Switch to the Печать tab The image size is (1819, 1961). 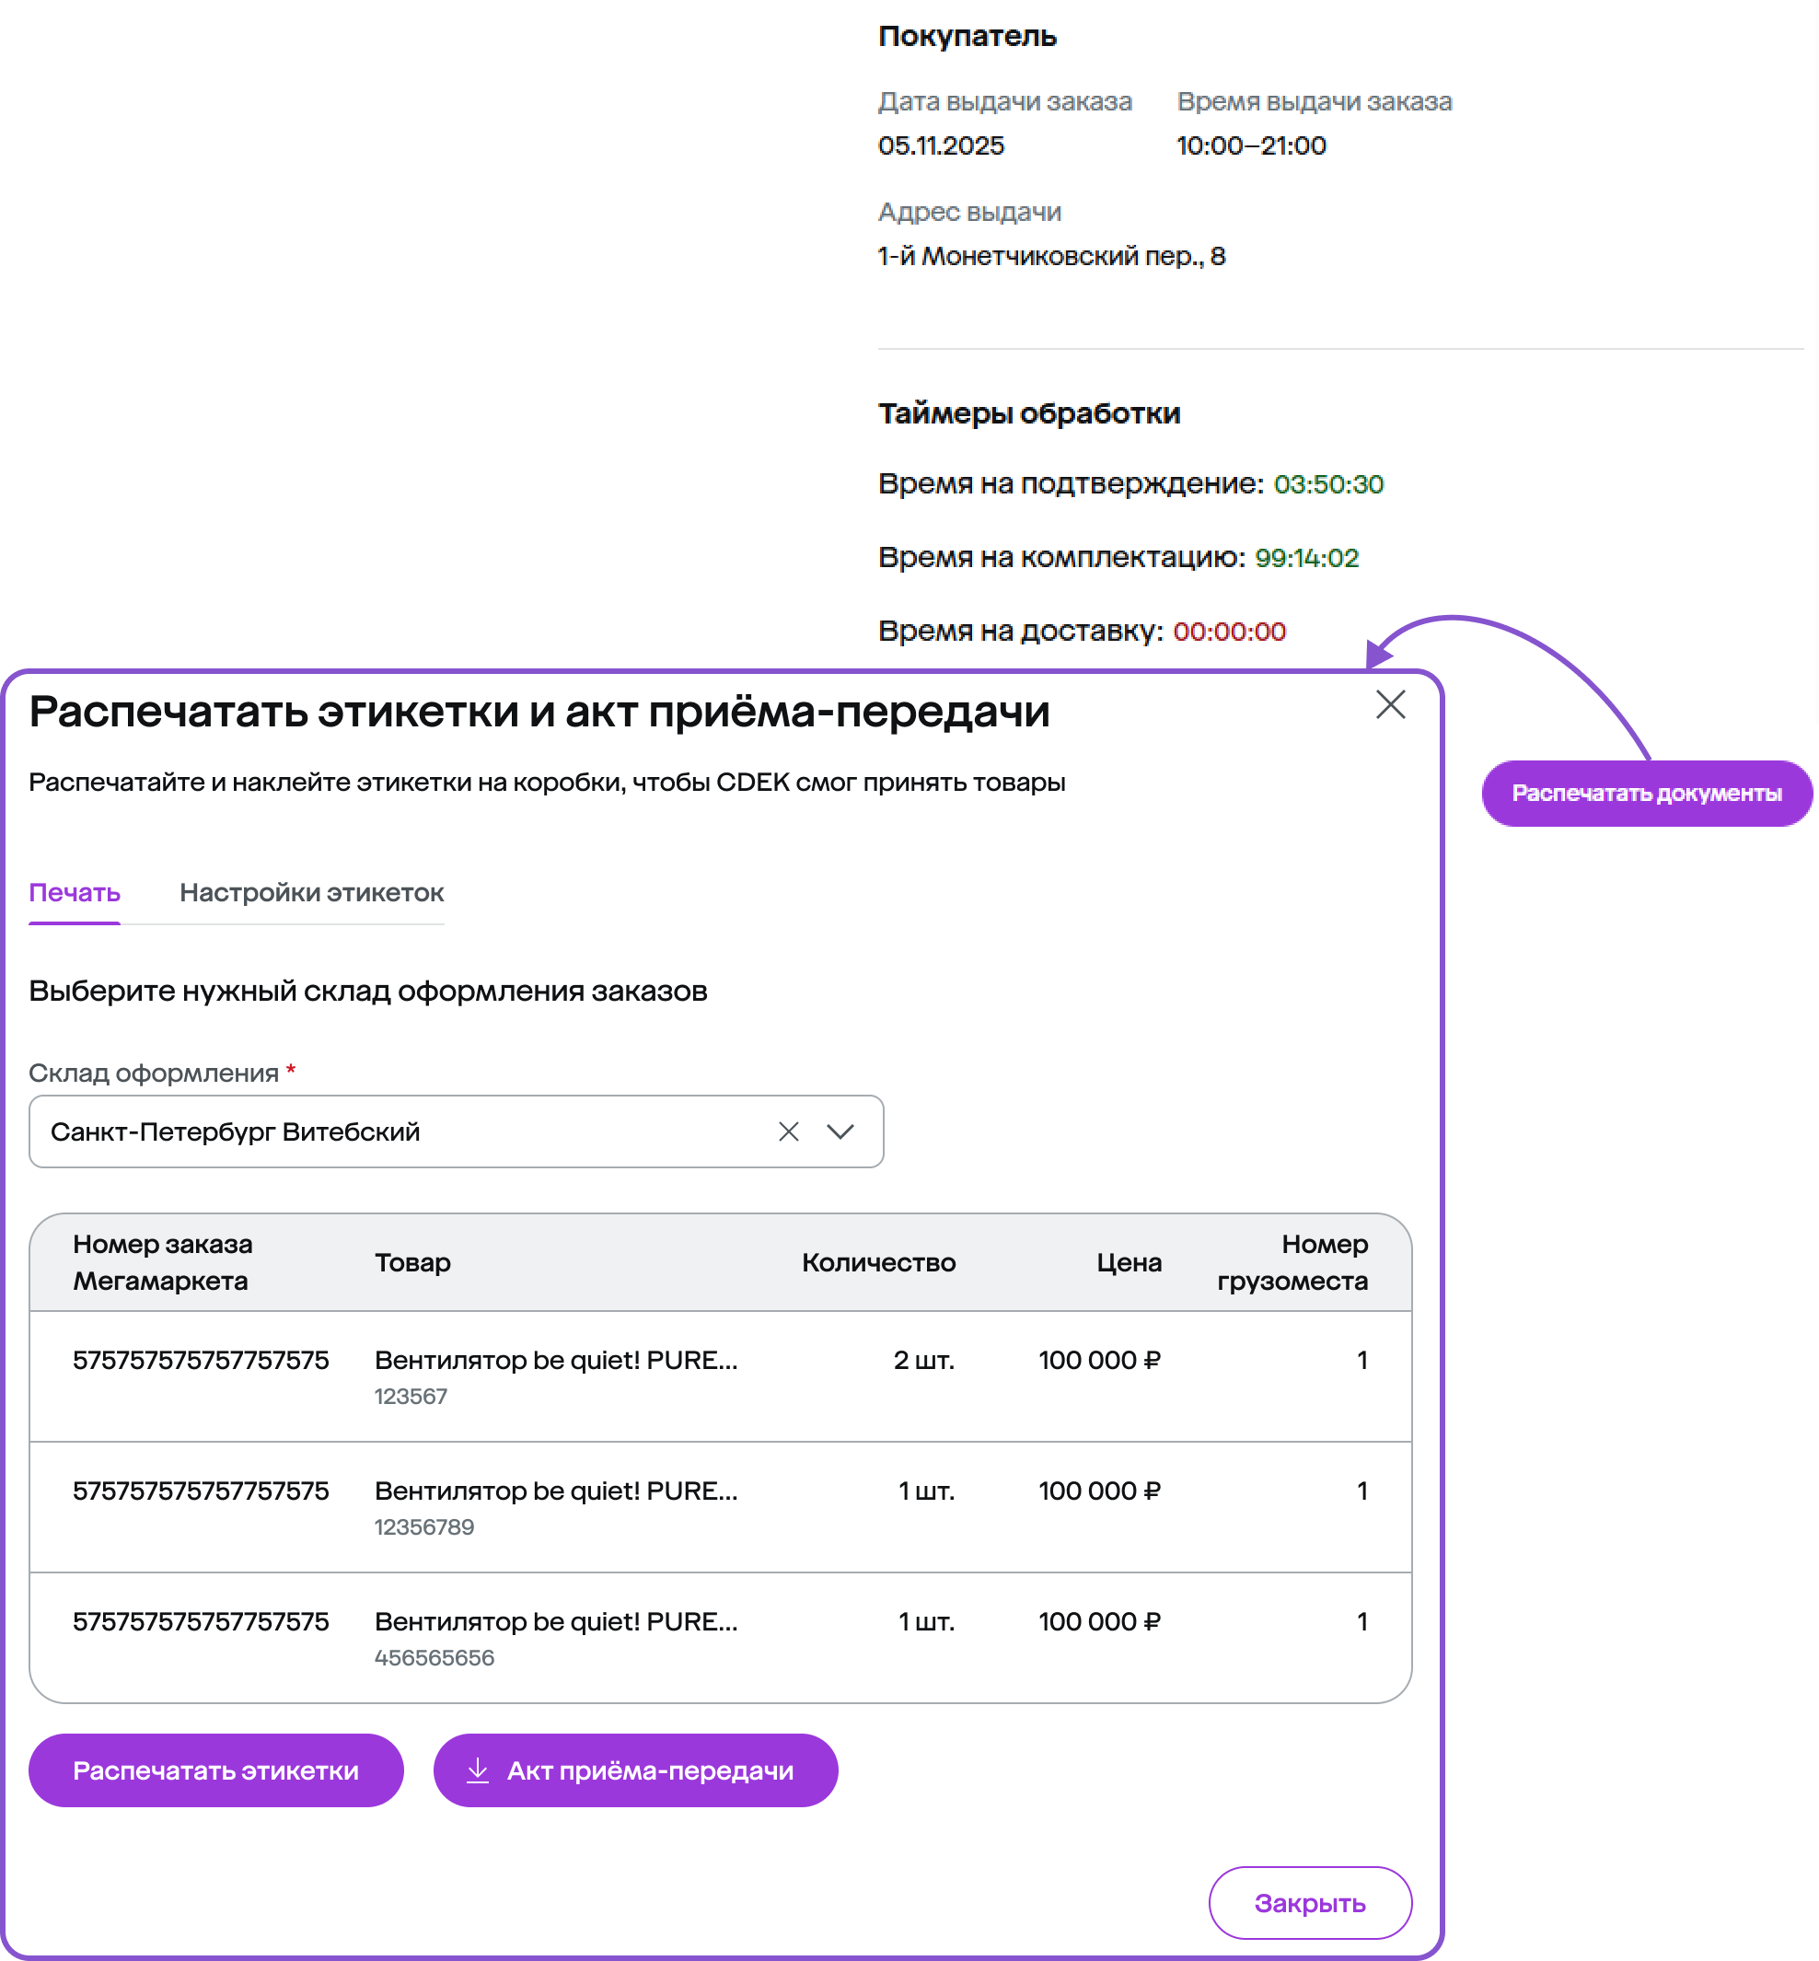tap(75, 893)
